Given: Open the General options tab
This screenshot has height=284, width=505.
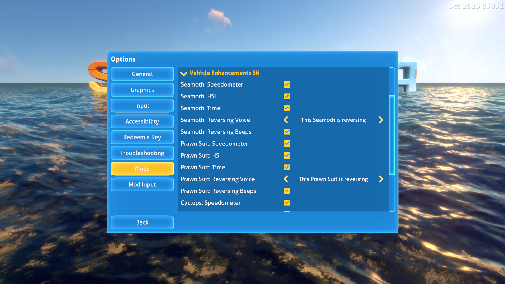Looking at the screenshot, I should click(142, 74).
